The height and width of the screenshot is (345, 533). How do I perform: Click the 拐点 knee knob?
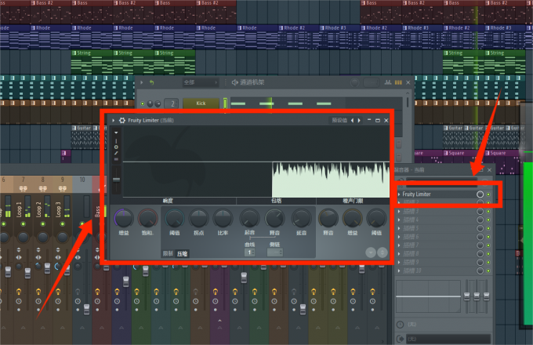click(x=198, y=218)
